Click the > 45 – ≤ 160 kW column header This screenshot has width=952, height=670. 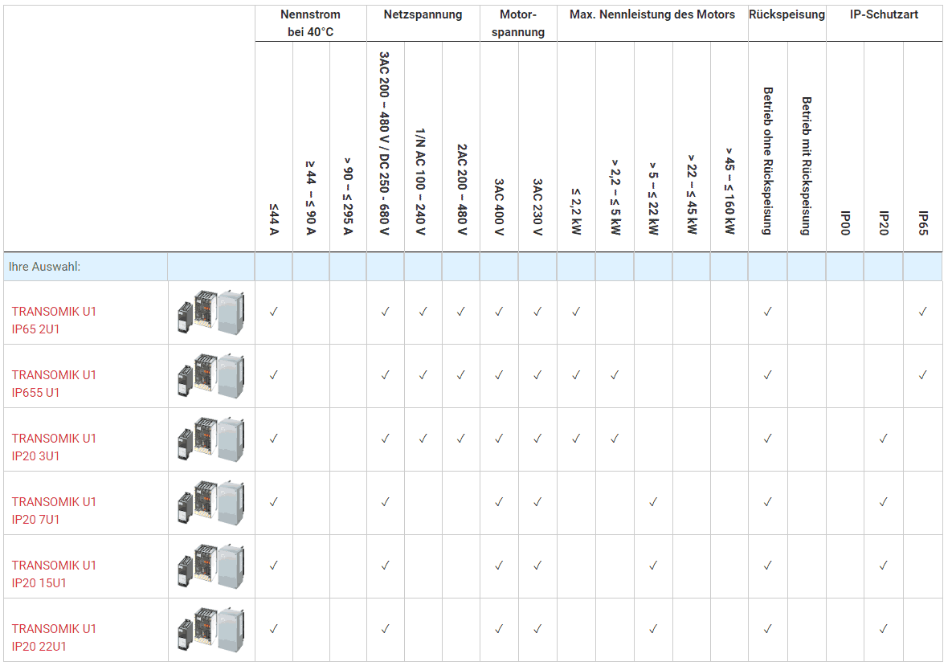tap(729, 191)
